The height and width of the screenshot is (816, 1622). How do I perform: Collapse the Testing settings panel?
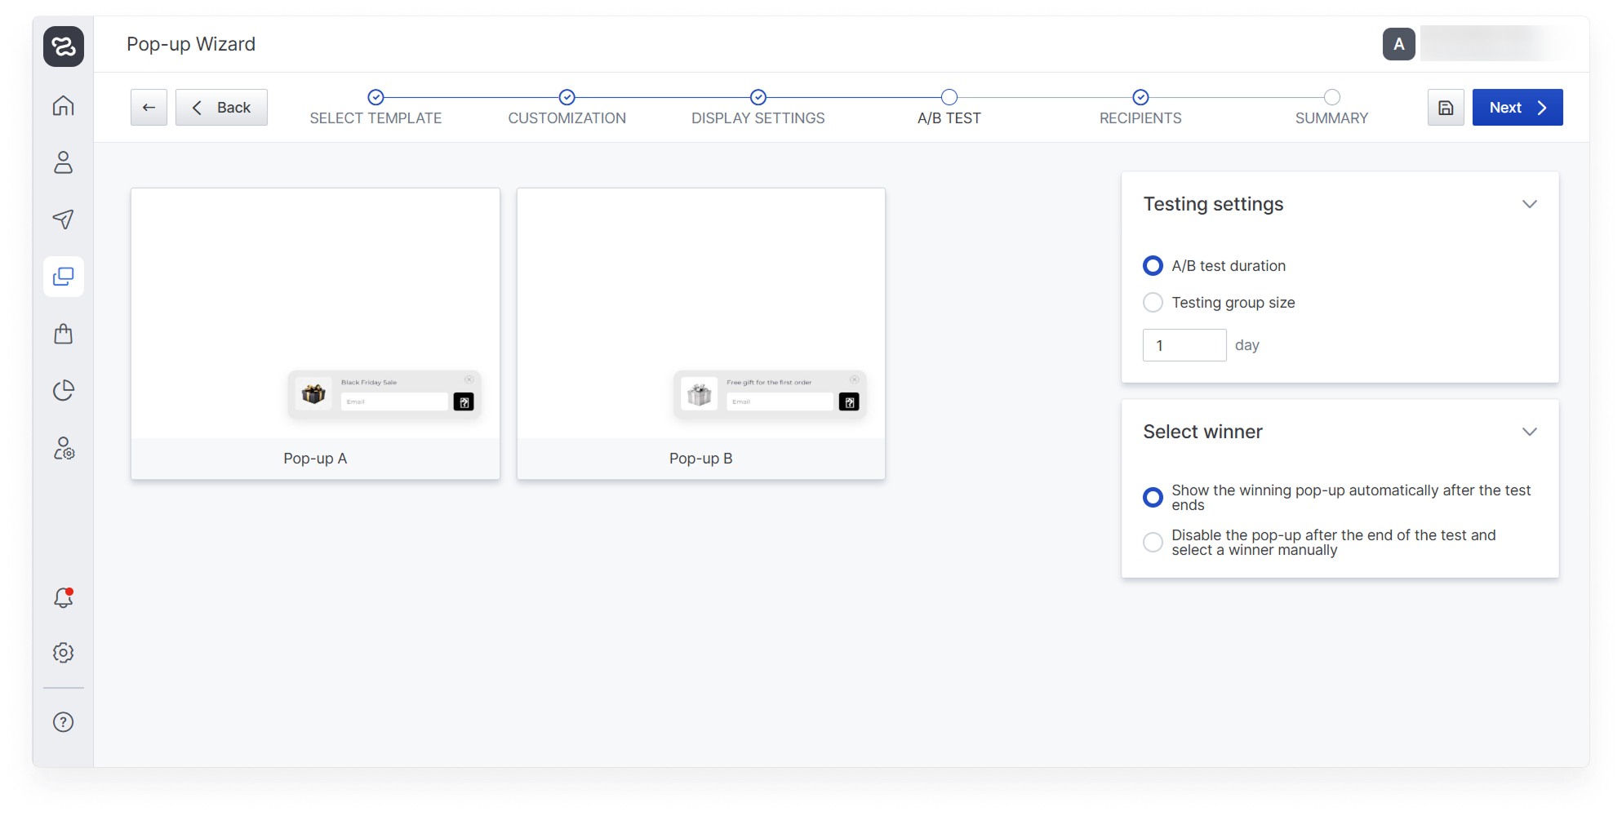[x=1529, y=204]
